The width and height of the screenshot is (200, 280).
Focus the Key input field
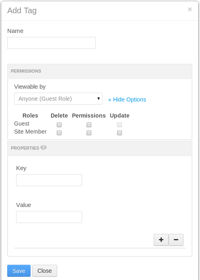(49, 180)
